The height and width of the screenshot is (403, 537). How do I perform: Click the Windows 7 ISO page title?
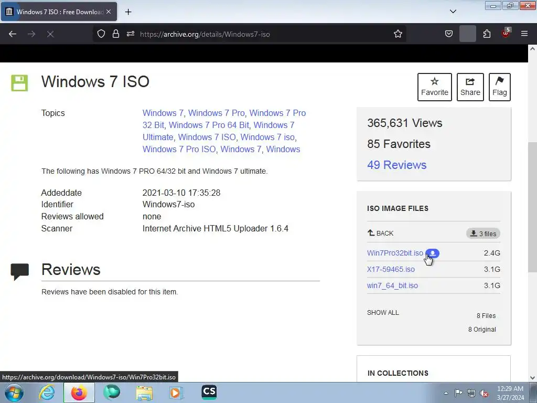[95, 81]
